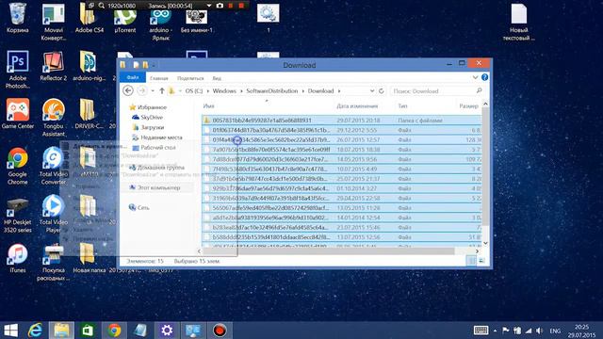Open the Файл ribbon tab
The image size is (603, 339).
[133, 77]
